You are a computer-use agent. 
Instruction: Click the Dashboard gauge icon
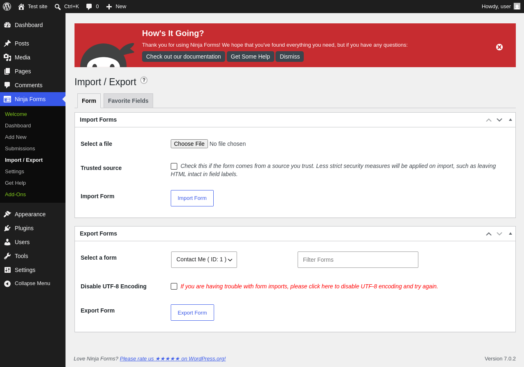pos(7,25)
